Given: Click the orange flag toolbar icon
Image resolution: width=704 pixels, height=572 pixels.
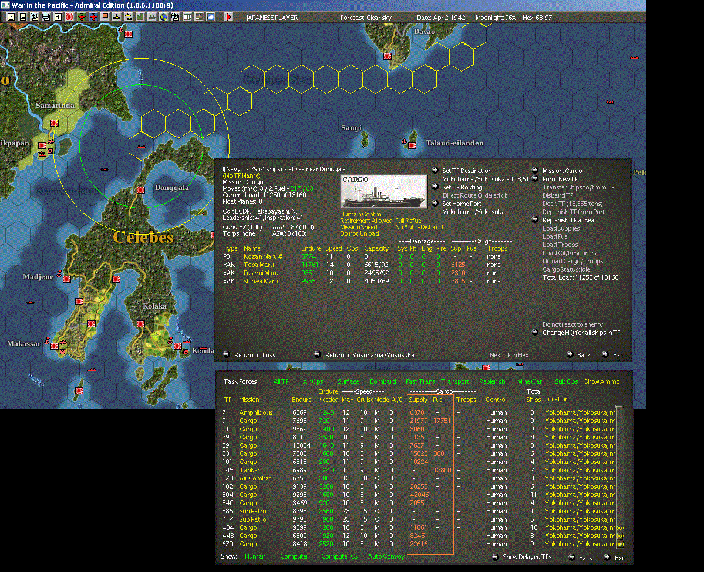Looking at the screenshot, I should coord(105,17).
